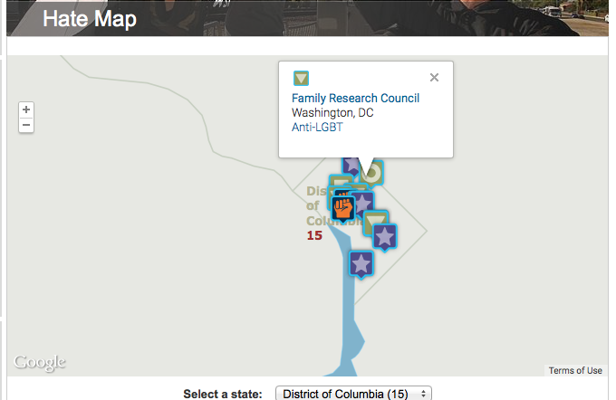Close the Family Research Council popup
The width and height of the screenshot is (616, 400).
434,77
